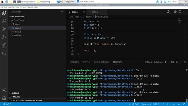
Task: Click DataTypes in the breadcrumb
Action: pos(74,17)
